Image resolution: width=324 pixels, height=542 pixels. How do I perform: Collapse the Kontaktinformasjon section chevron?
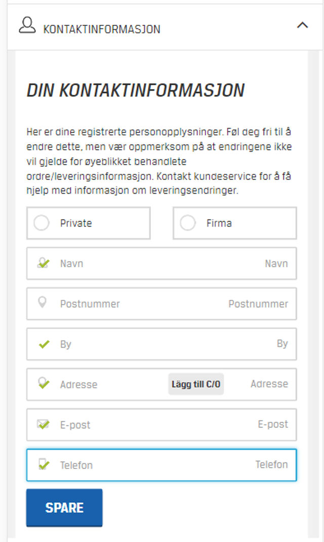click(302, 25)
